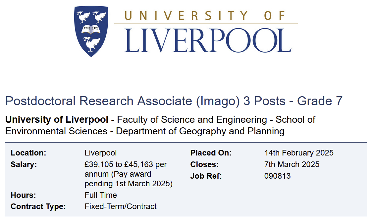The width and height of the screenshot is (369, 220).
Task: Click the Full Time hours value
Action: (x=101, y=195)
